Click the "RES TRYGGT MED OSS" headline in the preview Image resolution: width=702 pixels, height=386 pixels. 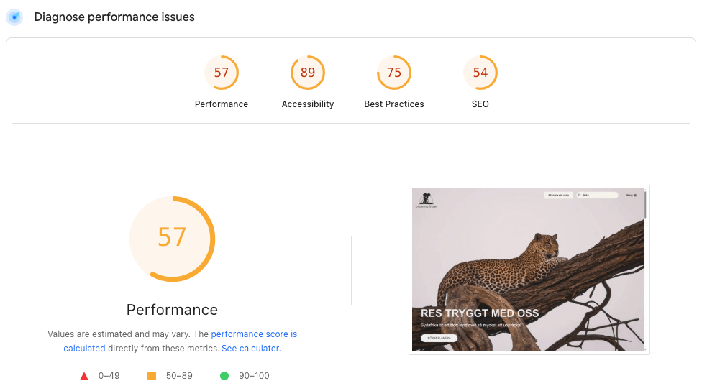[x=479, y=313]
